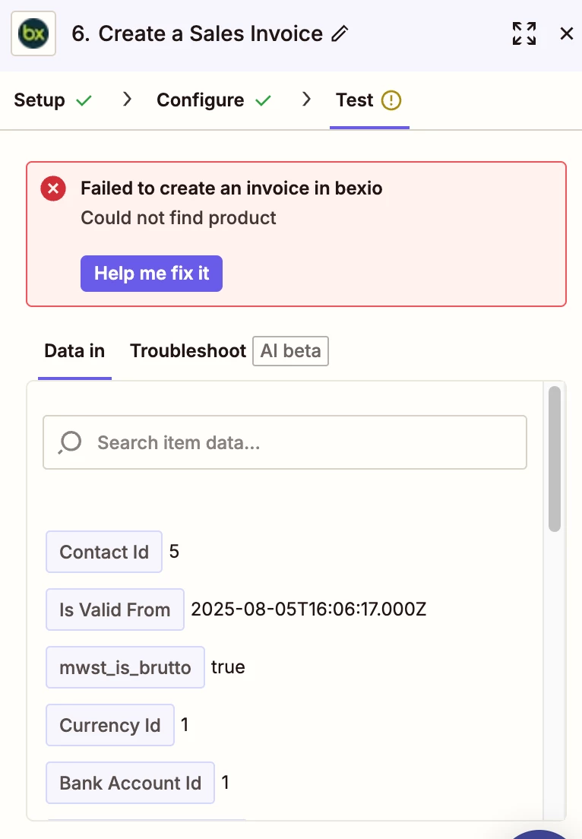Select the Data in tab
This screenshot has width=582, height=839.
coord(74,351)
